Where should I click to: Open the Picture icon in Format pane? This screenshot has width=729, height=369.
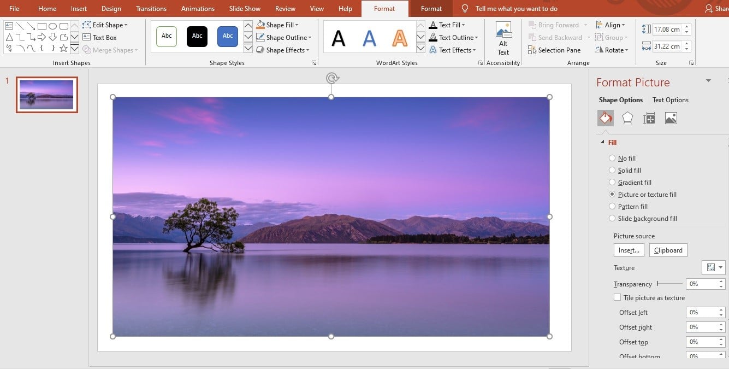[671, 118]
